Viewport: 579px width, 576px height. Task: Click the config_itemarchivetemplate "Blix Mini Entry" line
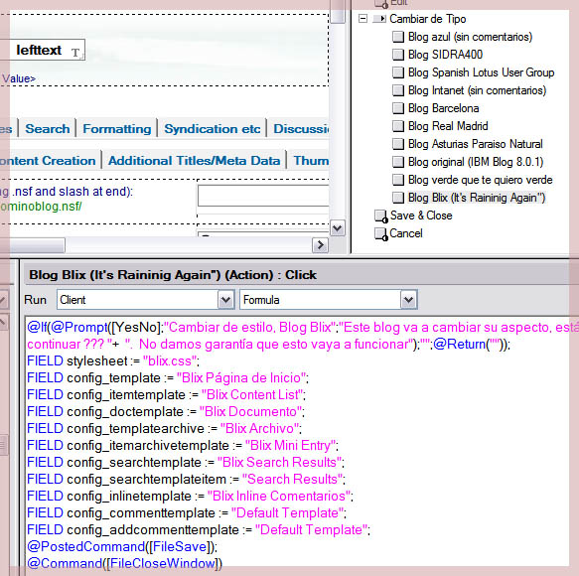click(x=183, y=445)
